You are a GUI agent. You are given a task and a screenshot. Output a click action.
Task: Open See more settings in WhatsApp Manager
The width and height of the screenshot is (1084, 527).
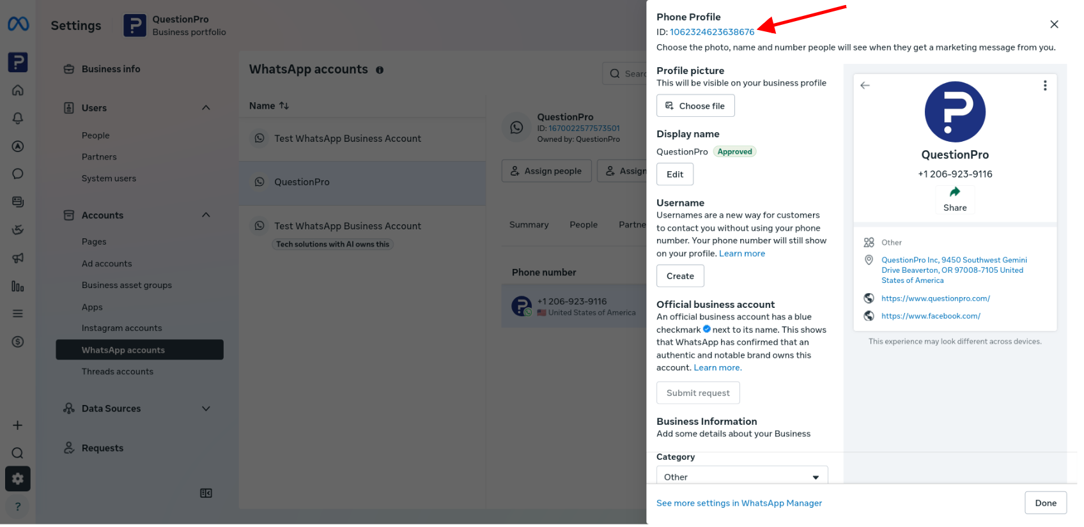(739, 503)
